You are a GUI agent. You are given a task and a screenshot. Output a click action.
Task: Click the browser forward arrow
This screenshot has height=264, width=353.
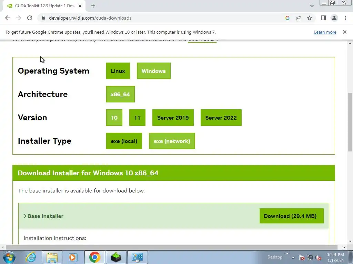tap(19, 18)
